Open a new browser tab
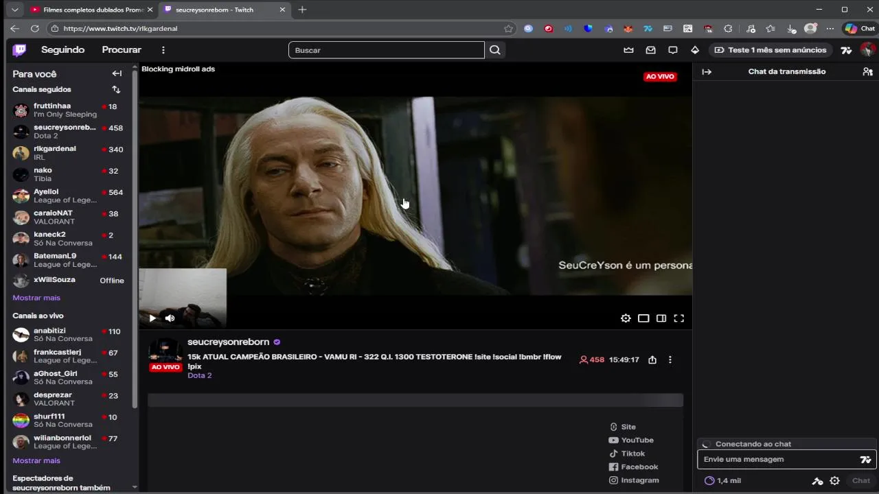 tap(302, 10)
